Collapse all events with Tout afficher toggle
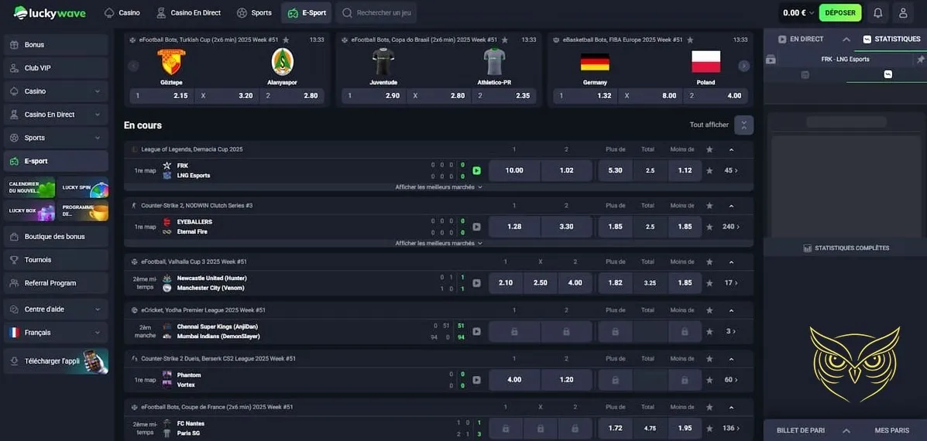Image resolution: width=927 pixels, height=441 pixels. coord(743,125)
